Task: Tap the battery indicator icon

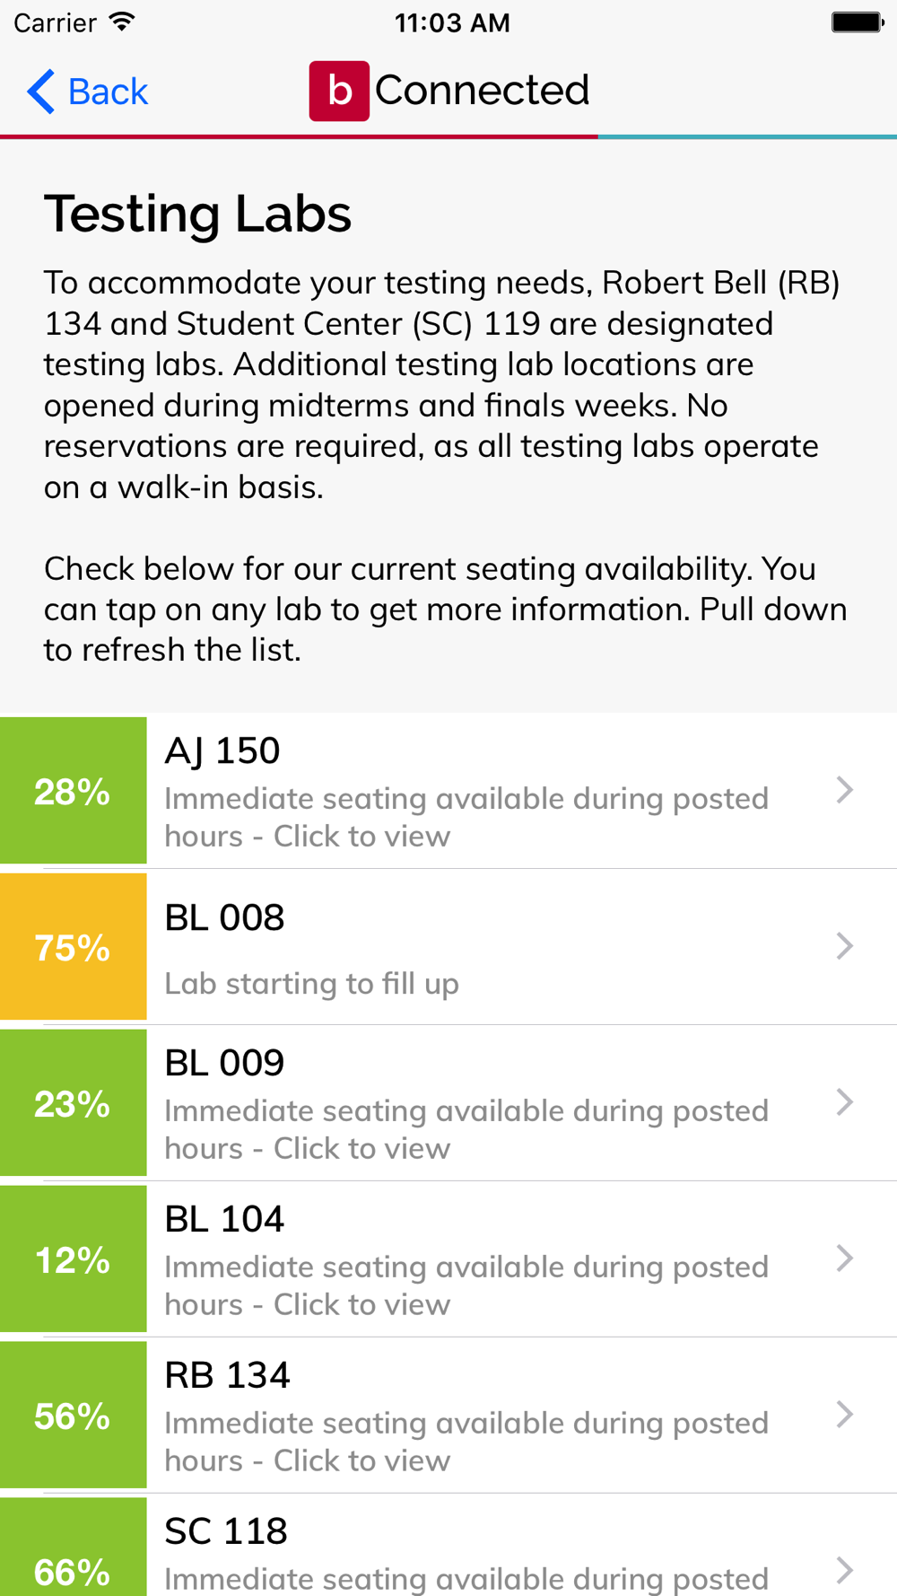Action: tap(857, 22)
